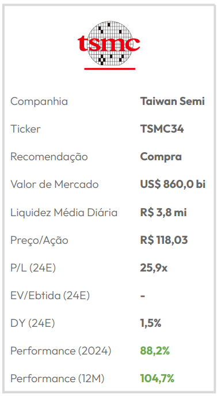Click the TSMC34 ticker value
Viewport: 217px width, 396px height.
[x=162, y=129]
